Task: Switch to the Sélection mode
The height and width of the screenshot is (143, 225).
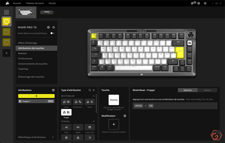Action: pyautogui.click(x=188, y=90)
